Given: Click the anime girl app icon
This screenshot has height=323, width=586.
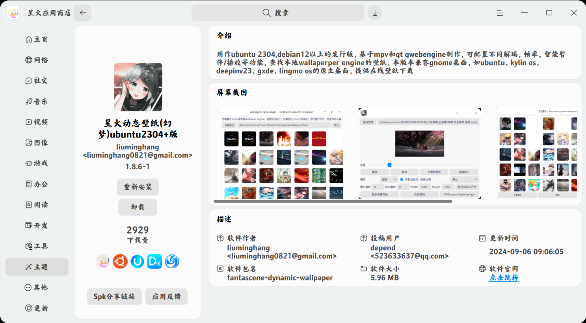Looking at the screenshot, I should point(138,87).
